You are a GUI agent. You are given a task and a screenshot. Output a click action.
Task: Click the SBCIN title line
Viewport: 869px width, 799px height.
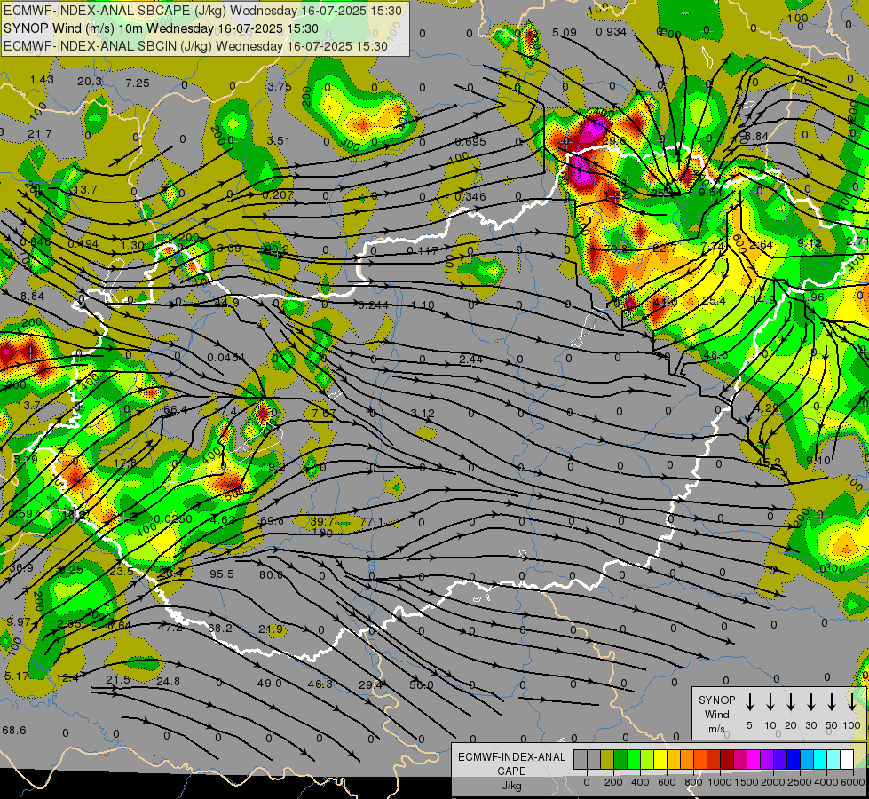click(x=195, y=46)
